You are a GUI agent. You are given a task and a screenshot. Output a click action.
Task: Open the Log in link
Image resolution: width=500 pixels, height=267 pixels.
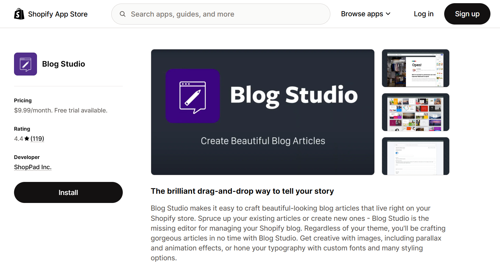click(423, 14)
